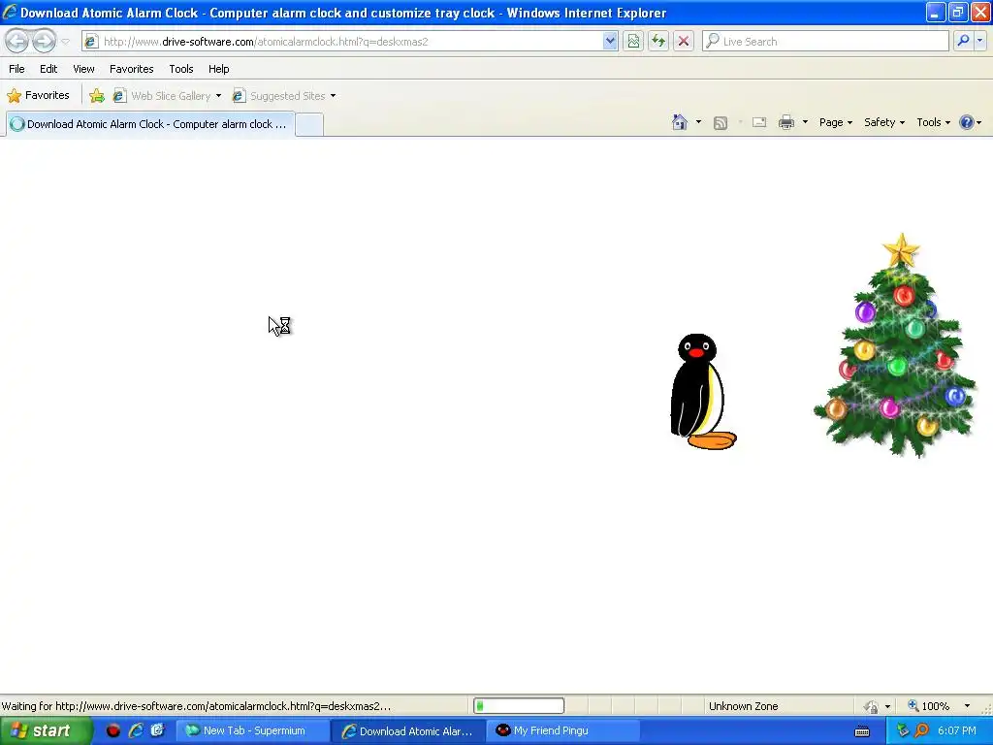Switch to My Friend Pingu taskbar window
The image size is (993, 745).
pyautogui.click(x=563, y=731)
